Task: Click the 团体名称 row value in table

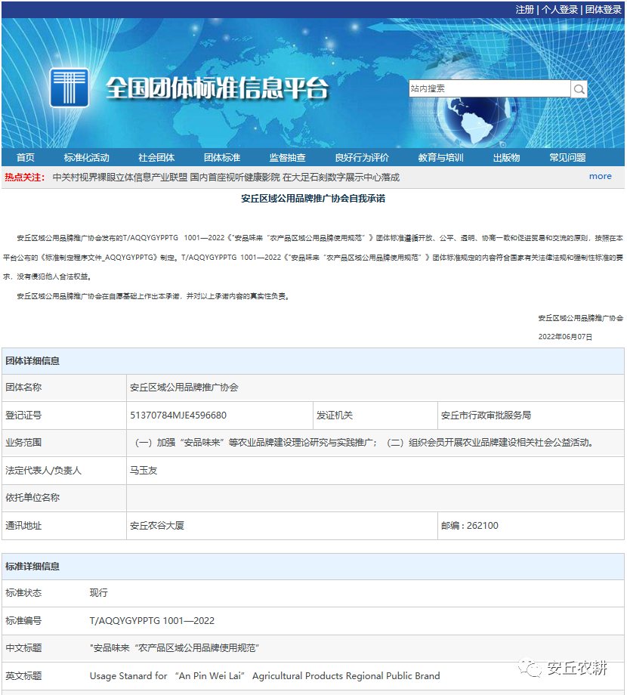Action: click(184, 388)
